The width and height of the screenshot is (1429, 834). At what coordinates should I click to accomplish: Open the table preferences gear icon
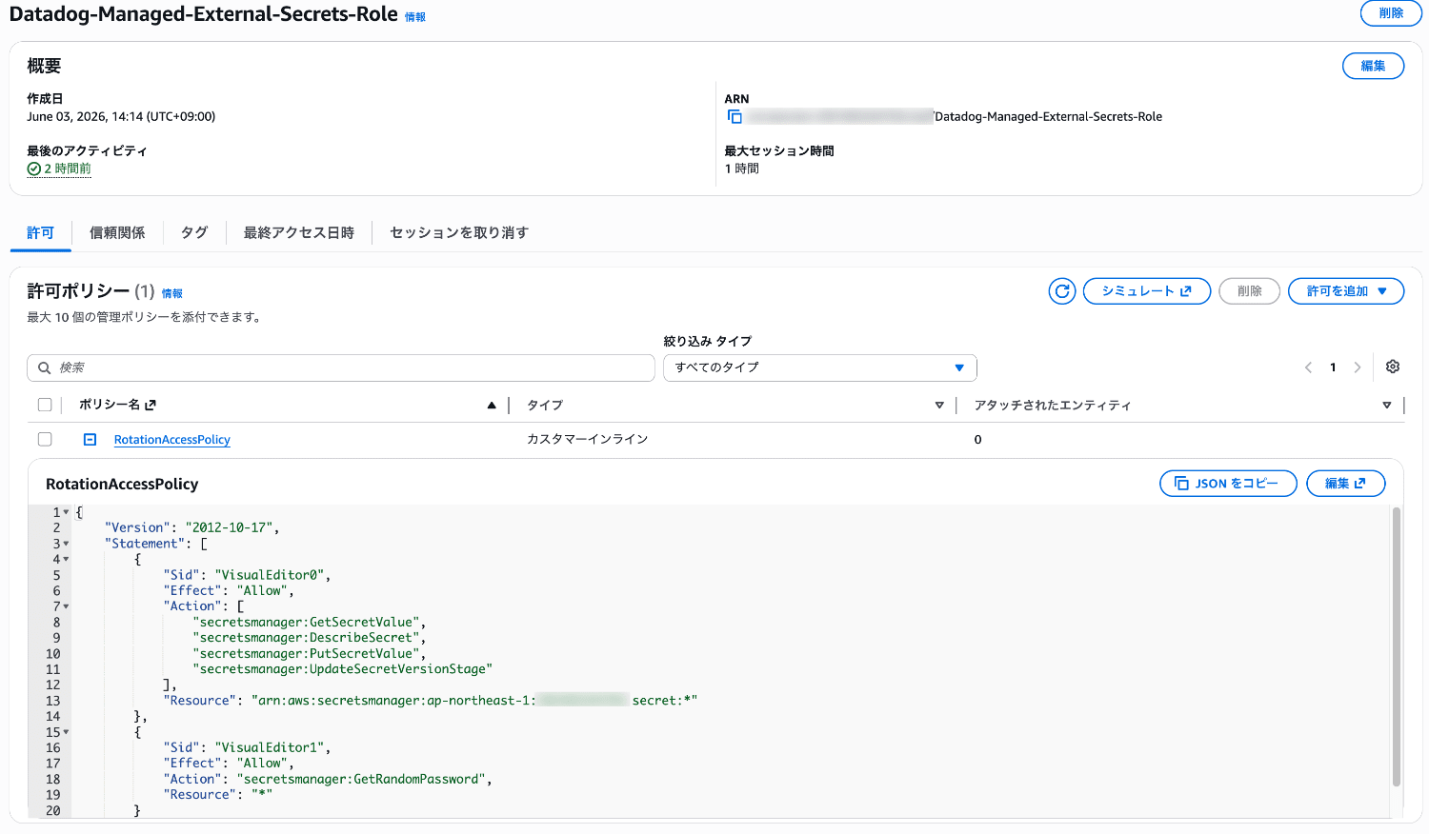tap(1393, 367)
